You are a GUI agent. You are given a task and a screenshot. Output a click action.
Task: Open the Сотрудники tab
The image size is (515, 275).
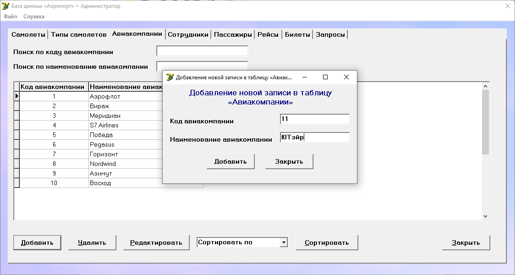pyautogui.click(x=188, y=34)
